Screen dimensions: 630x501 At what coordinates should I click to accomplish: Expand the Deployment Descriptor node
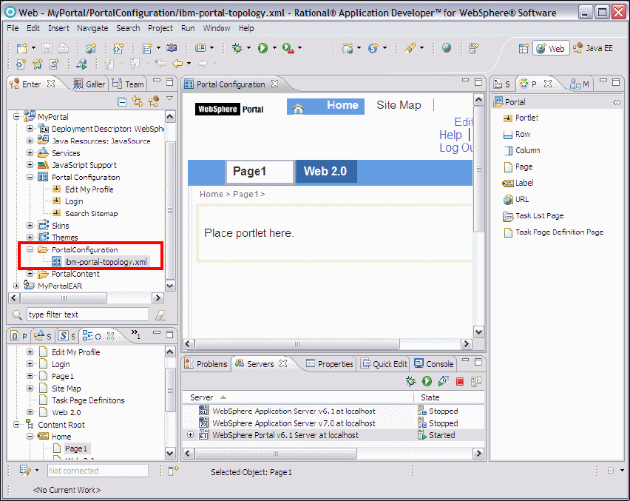click(30, 129)
